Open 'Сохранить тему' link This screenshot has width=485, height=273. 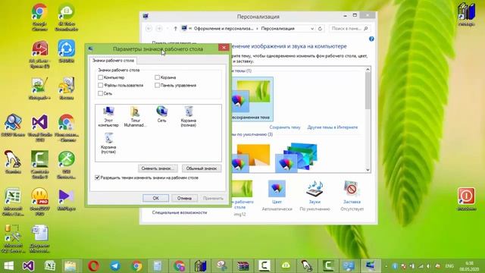[x=285, y=127]
